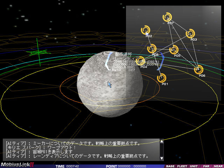The image size is (224, 168).
Task: Select the P01 sector node icon
Action: [x=162, y=78]
